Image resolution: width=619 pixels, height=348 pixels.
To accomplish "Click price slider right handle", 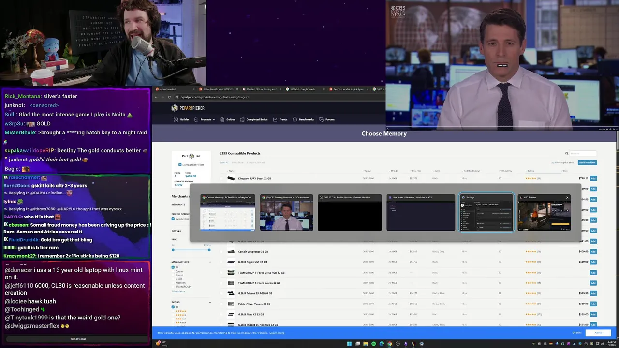I will pos(209,250).
